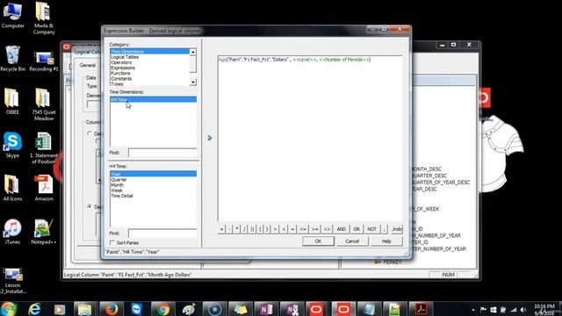Open the Windows Start menu
The width and height of the screenshot is (562, 316).
8,309
